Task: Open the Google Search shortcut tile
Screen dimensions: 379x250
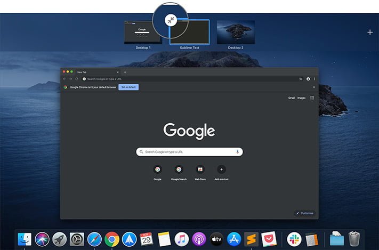Action: click(x=179, y=173)
